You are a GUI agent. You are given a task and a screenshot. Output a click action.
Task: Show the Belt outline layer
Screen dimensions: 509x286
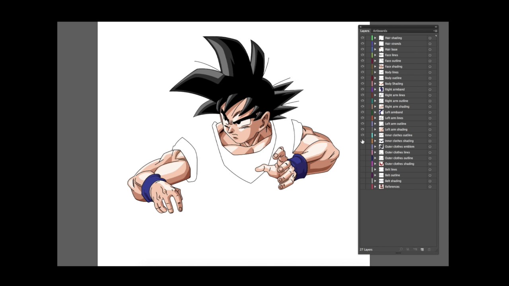click(362, 175)
